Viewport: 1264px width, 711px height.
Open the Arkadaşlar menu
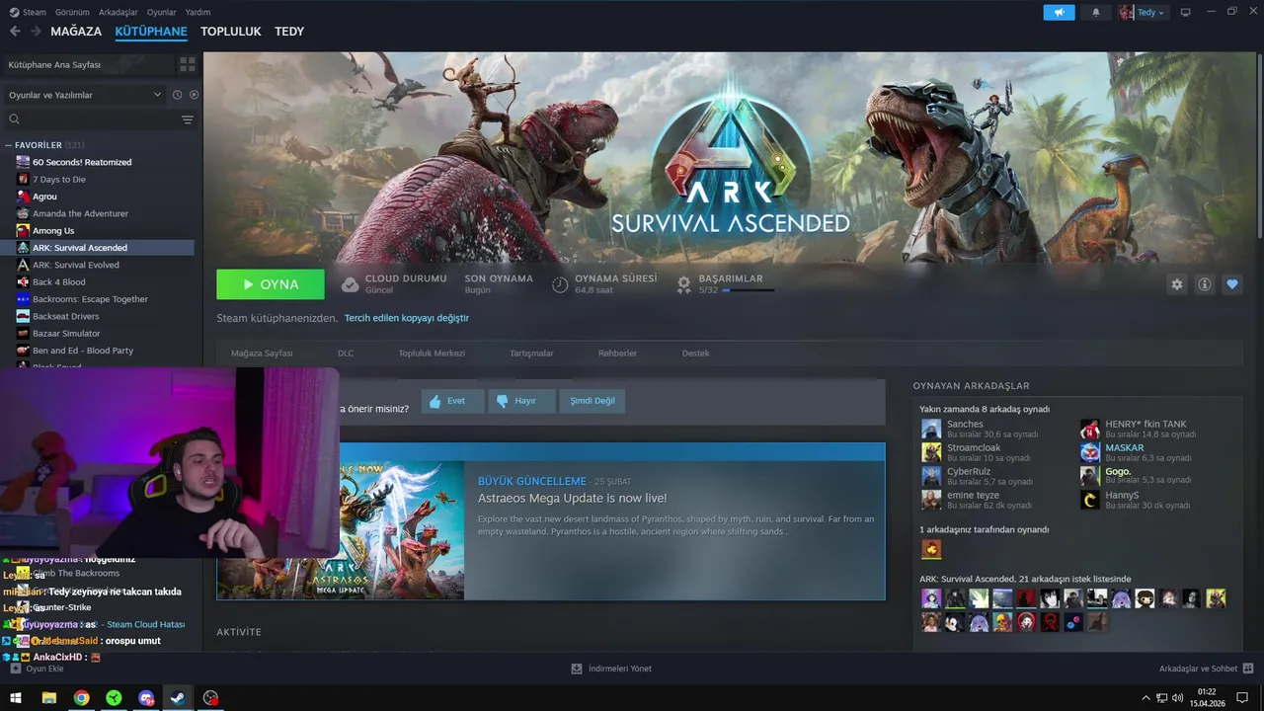coord(118,12)
